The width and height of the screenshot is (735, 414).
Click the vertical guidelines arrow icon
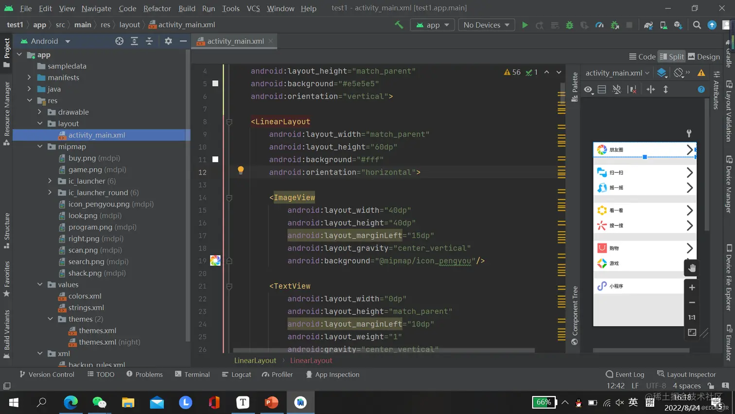[x=665, y=90]
